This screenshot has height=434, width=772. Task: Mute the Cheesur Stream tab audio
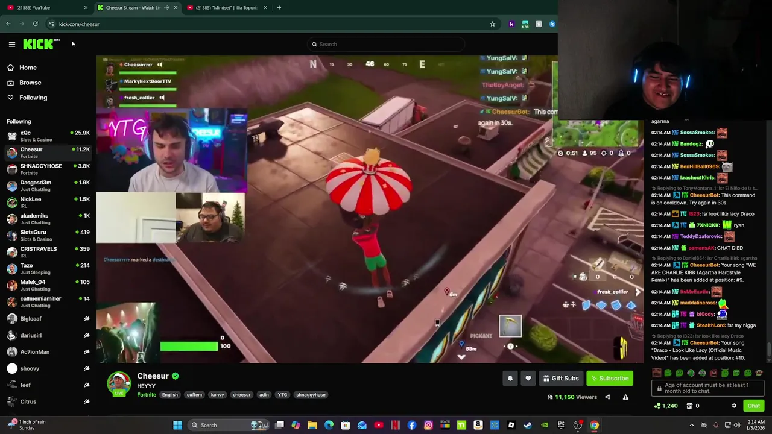pyautogui.click(x=166, y=8)
